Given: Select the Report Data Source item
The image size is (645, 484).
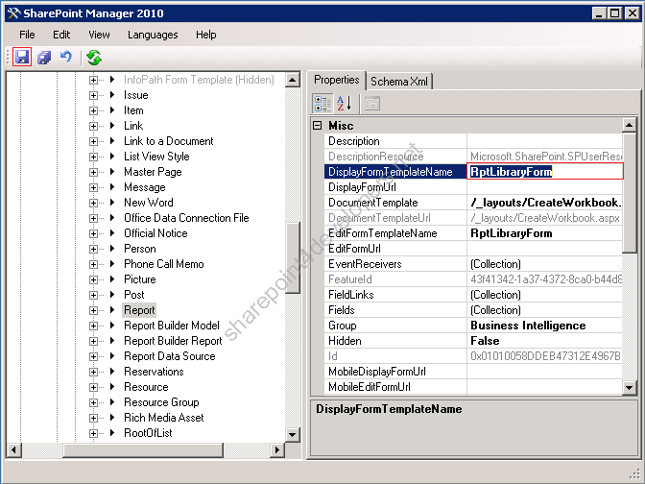Looking at the screenshot, I should [170, 356].
